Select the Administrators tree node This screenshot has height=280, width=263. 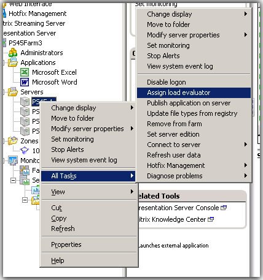point(42,53)
